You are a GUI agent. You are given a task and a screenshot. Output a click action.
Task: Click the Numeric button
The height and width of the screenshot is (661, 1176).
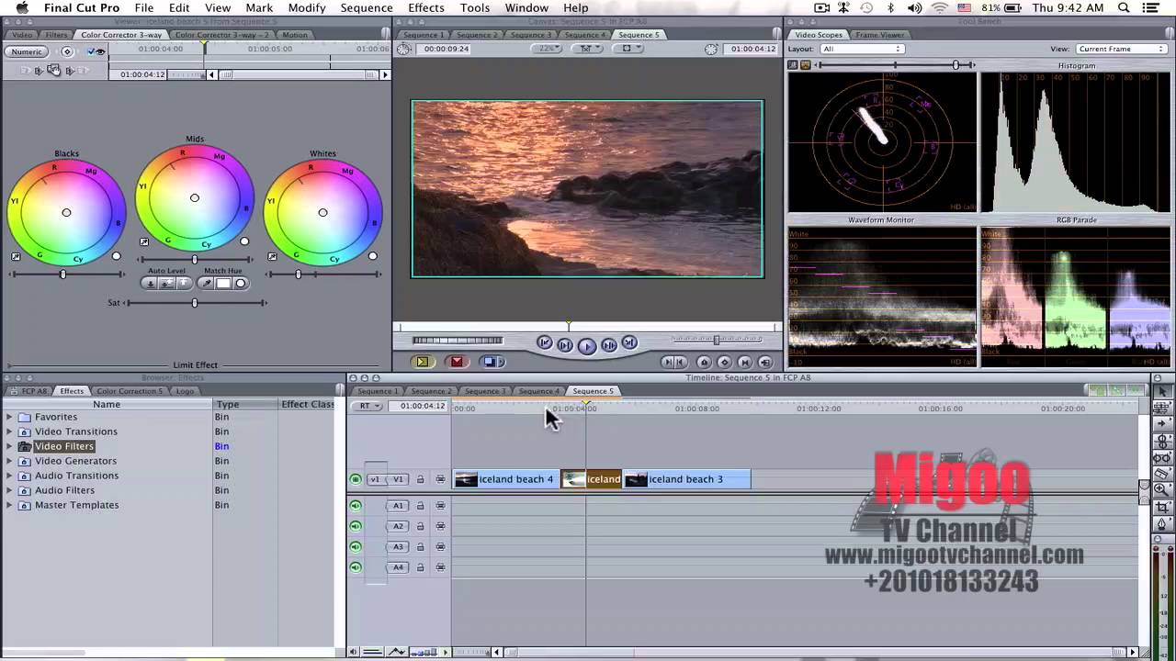pyautogui.click(x=28, y=51)
